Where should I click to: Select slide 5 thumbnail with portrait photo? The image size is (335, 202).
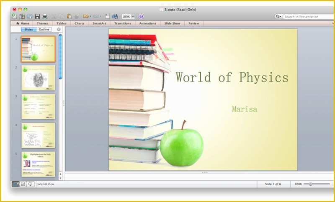38,164
